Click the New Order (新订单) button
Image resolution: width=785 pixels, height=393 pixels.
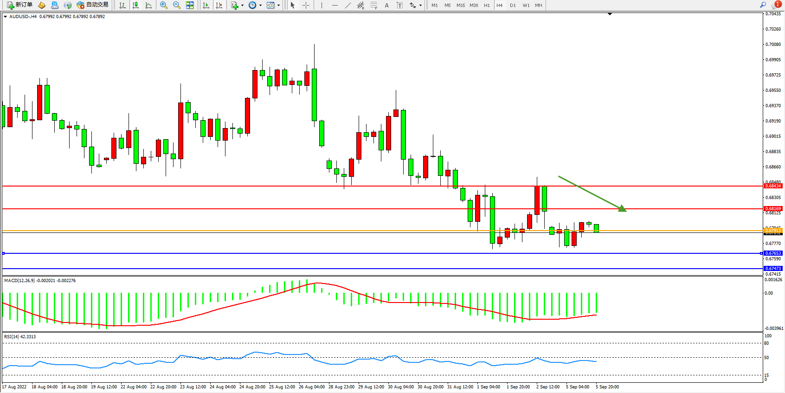19,5
